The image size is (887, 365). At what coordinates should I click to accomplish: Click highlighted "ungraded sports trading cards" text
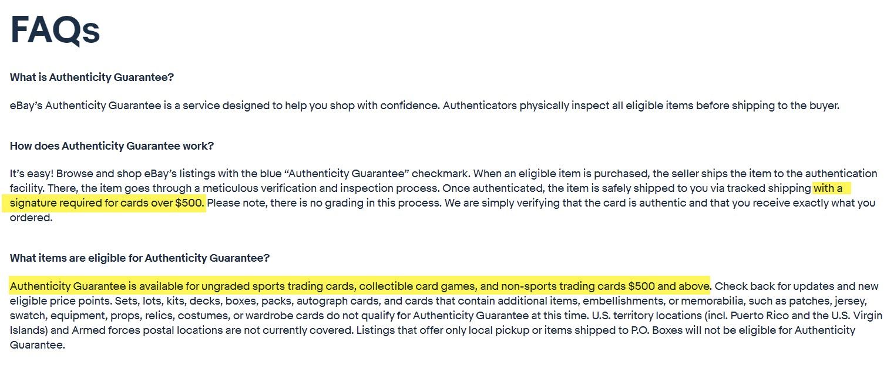[x=278, y=286]
